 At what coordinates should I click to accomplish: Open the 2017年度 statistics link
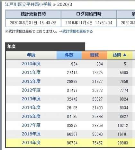tap(31, 125)
